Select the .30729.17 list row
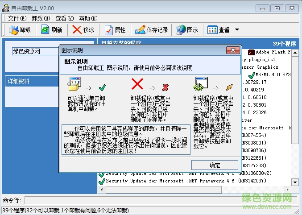Viewport: 302px width, 215px height. (254, 82)
